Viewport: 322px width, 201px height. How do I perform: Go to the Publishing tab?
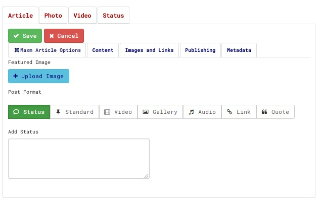click(x=200, y=50)
